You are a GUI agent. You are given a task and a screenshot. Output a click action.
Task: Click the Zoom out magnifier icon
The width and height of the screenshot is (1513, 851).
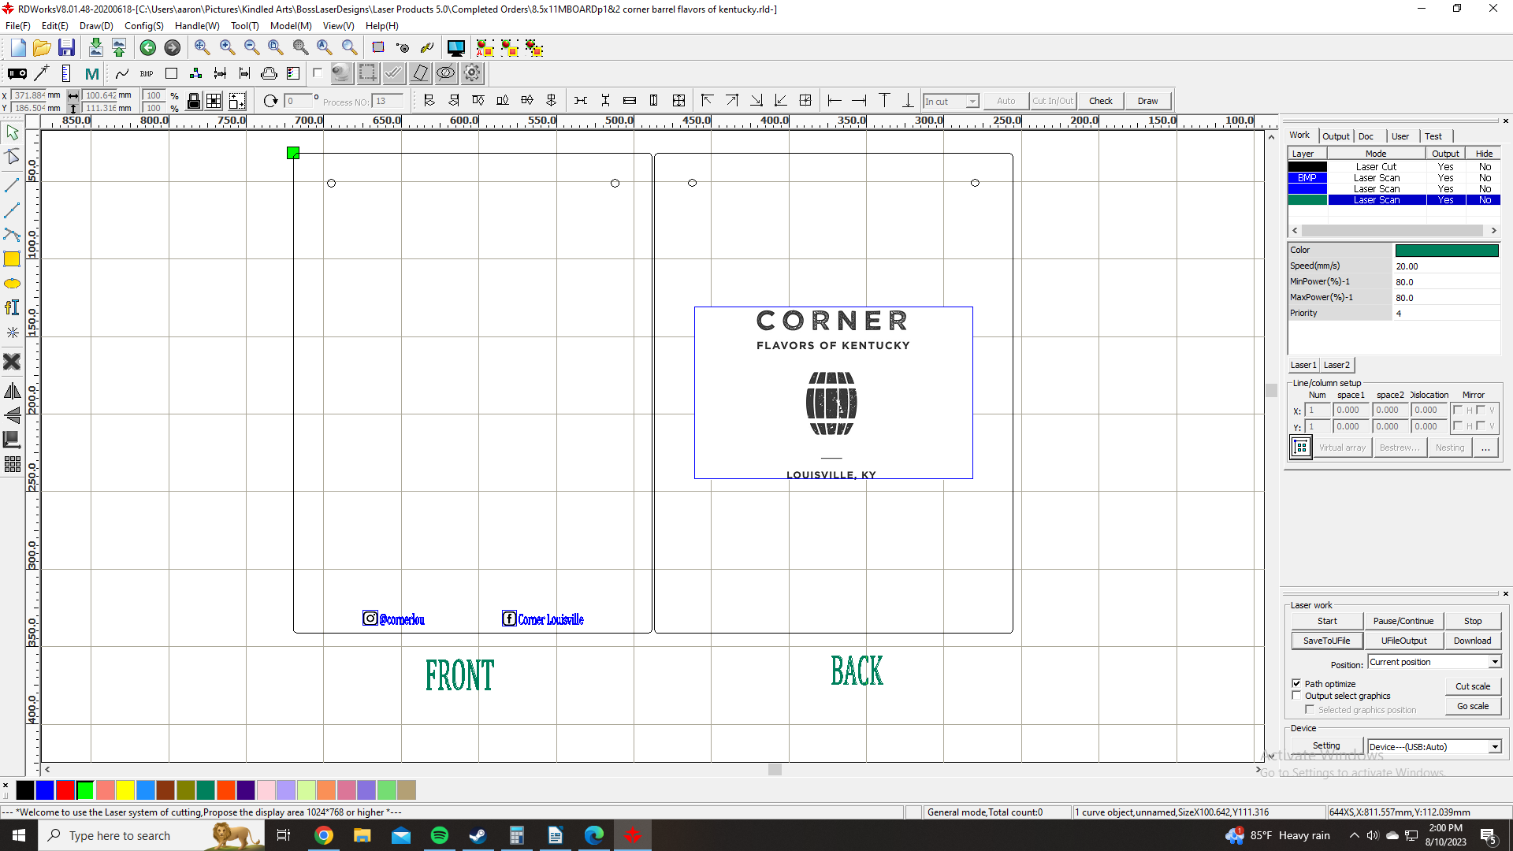point(251,48)
